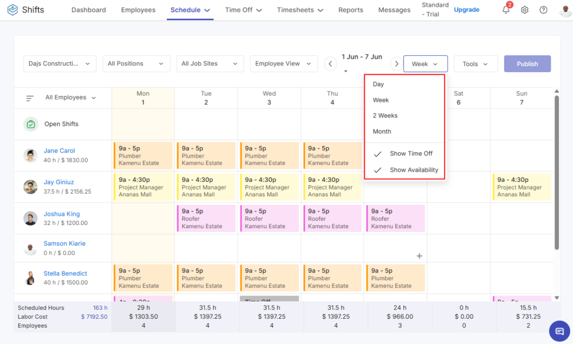Open the Tools dropdown
This screenshot has height=344, width=573.
pyautogui.click(x=476, y=64)
